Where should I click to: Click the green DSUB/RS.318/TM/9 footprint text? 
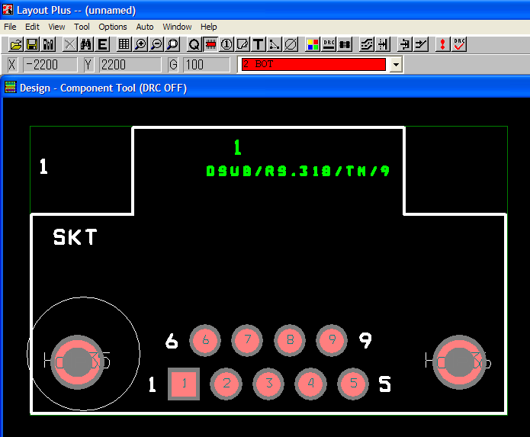(297, 171)
